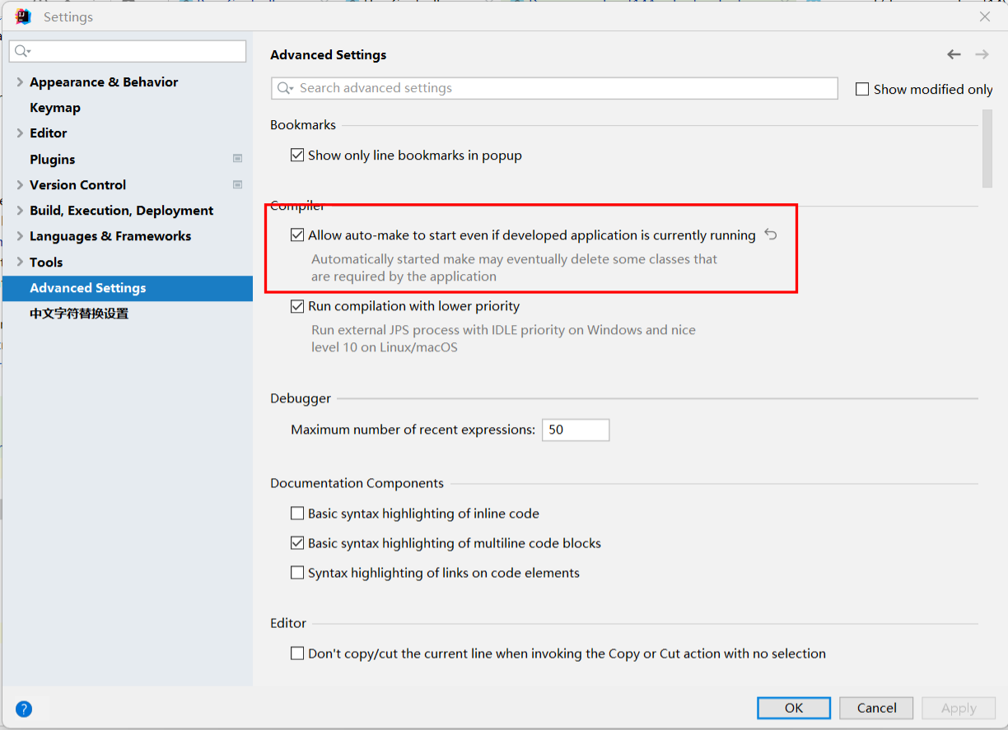Click the Cancel button

tap(876, 708)
